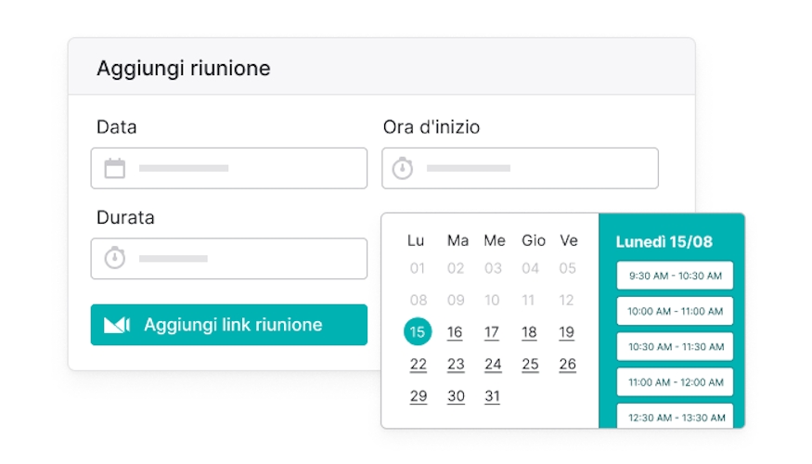Click the stopwatch icon in Ora d'inizio field
This screenshot has height=464, width=812.
coord(402,168)
